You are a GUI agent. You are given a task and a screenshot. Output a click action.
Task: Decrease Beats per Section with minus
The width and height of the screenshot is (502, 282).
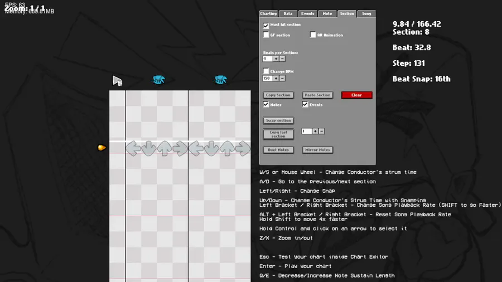click(282, 59)
